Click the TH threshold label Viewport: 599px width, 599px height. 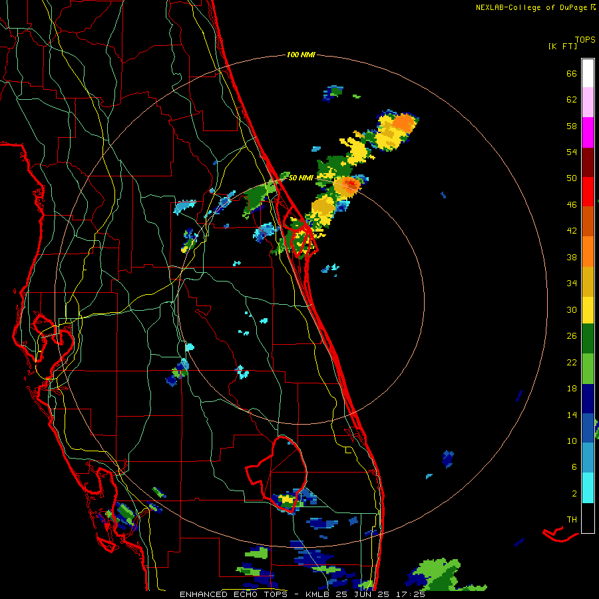[572, 520]
